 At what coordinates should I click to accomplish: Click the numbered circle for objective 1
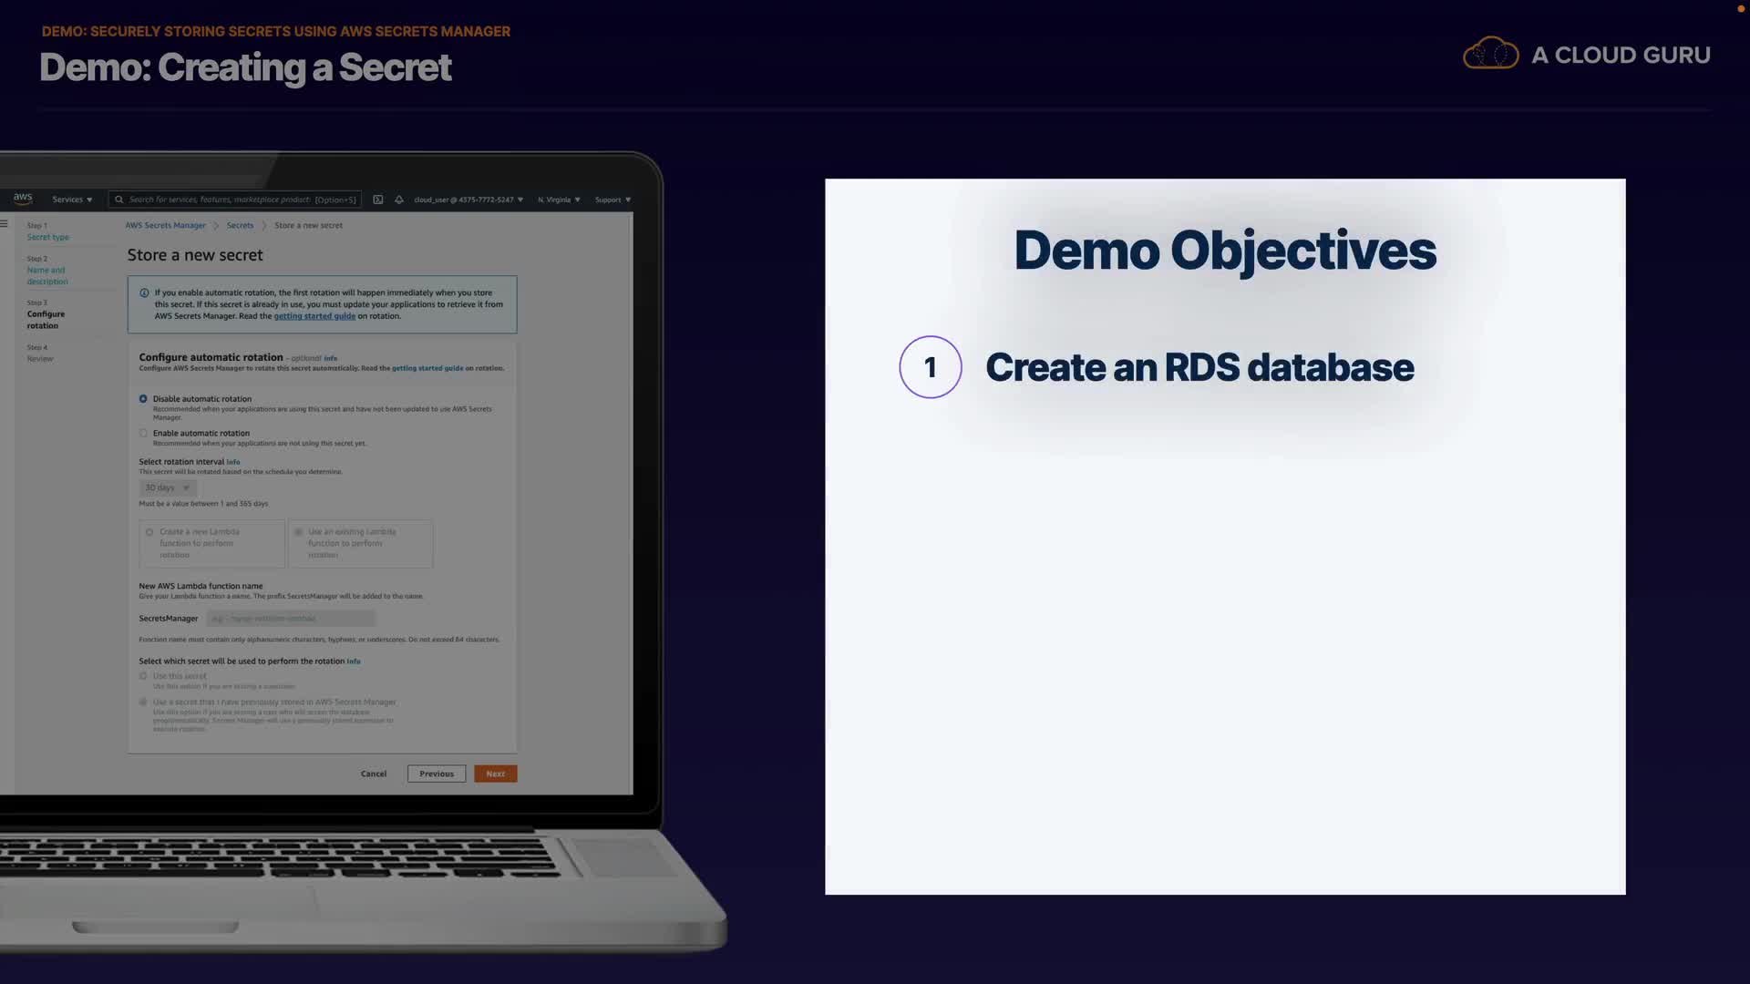[930, 367]
